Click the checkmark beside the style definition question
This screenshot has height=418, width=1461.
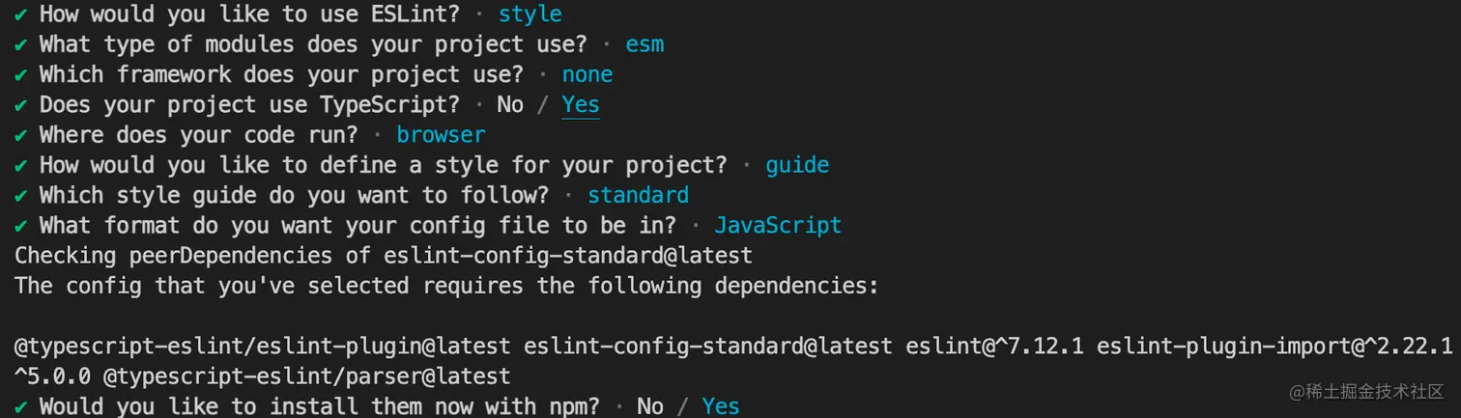20,166
